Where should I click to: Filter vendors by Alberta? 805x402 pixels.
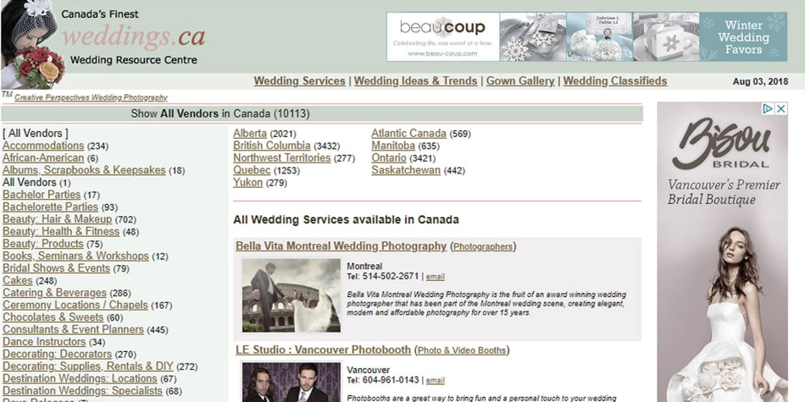250,134
